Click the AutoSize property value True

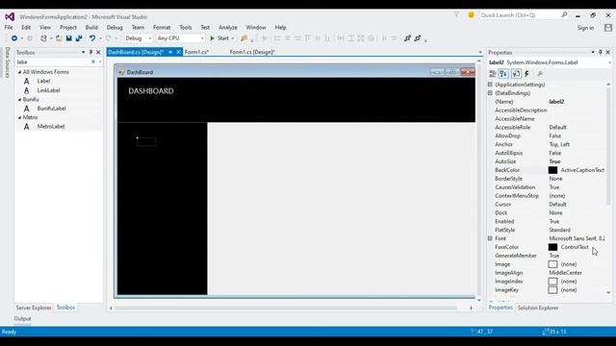point(554,161)
